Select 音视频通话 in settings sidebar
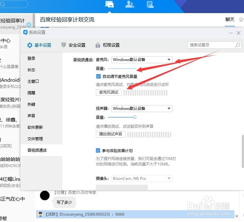Viewport: 244px width, 222px height. pos(41,150)
